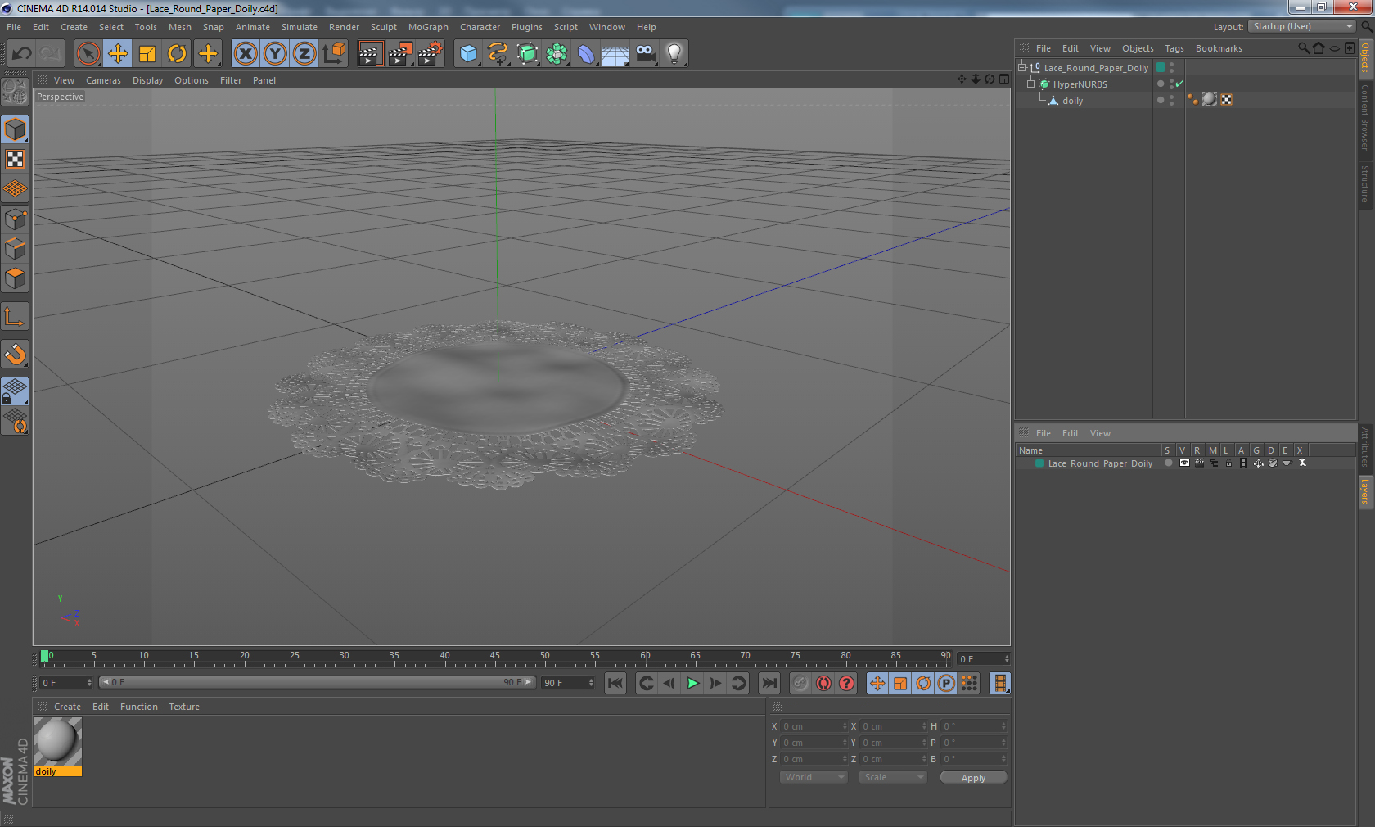Open the Scale mode dropdown
The height and width of the screenshot is (827, 1375).
(892, 777)
